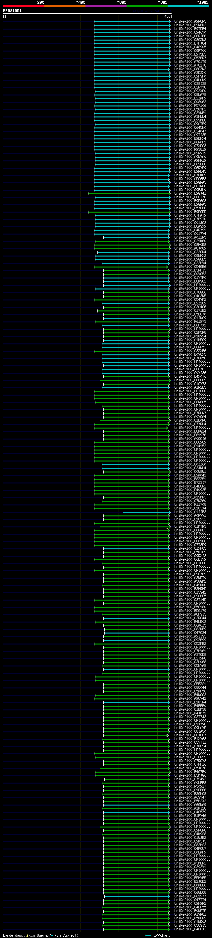This screenshot has height=938, width=212.
Task: Click label UniRef100_B8ASX9
Action: click(190, 227)
